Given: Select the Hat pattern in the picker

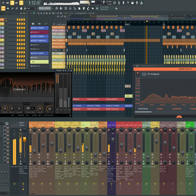Looking at the screenshot, I should (39, 62).
